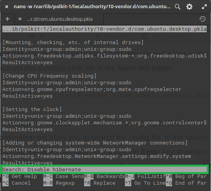211x191 pixels.
Task: Click the ^W Beg of Par shortcut
Action: click(x=186, y=176)
